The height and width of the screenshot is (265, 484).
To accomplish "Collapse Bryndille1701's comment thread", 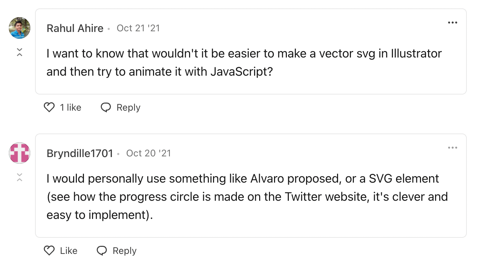I will click(20, 177).
